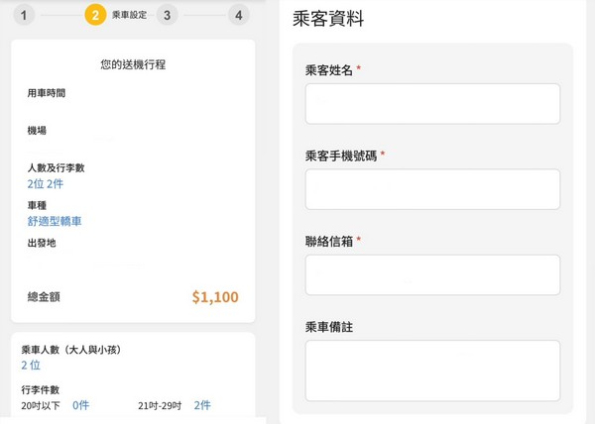Select the 聯絡信箱 email field
The image size is (595, 424).
(432, 275)
